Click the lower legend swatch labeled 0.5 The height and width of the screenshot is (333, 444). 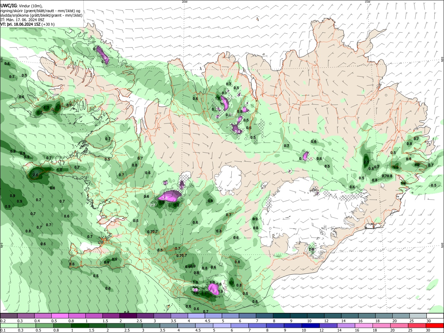click(x=44, y=325)
